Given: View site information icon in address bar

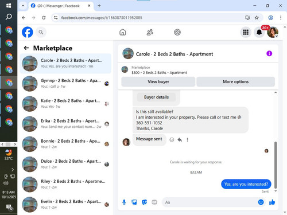Looking at the screenshot, I should [56, 18].
